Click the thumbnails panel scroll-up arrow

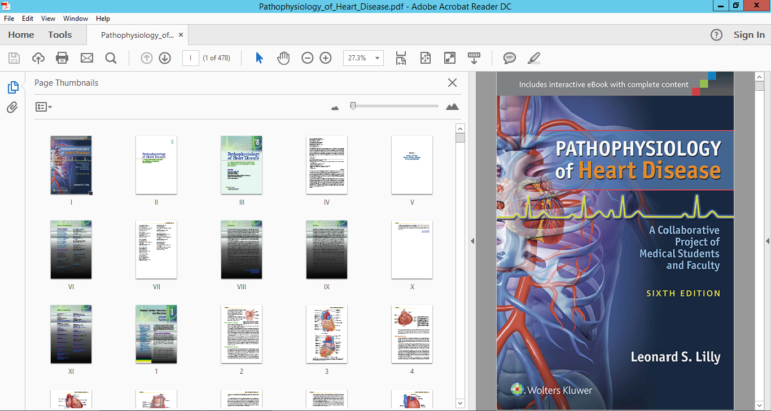tap(460, 129)
